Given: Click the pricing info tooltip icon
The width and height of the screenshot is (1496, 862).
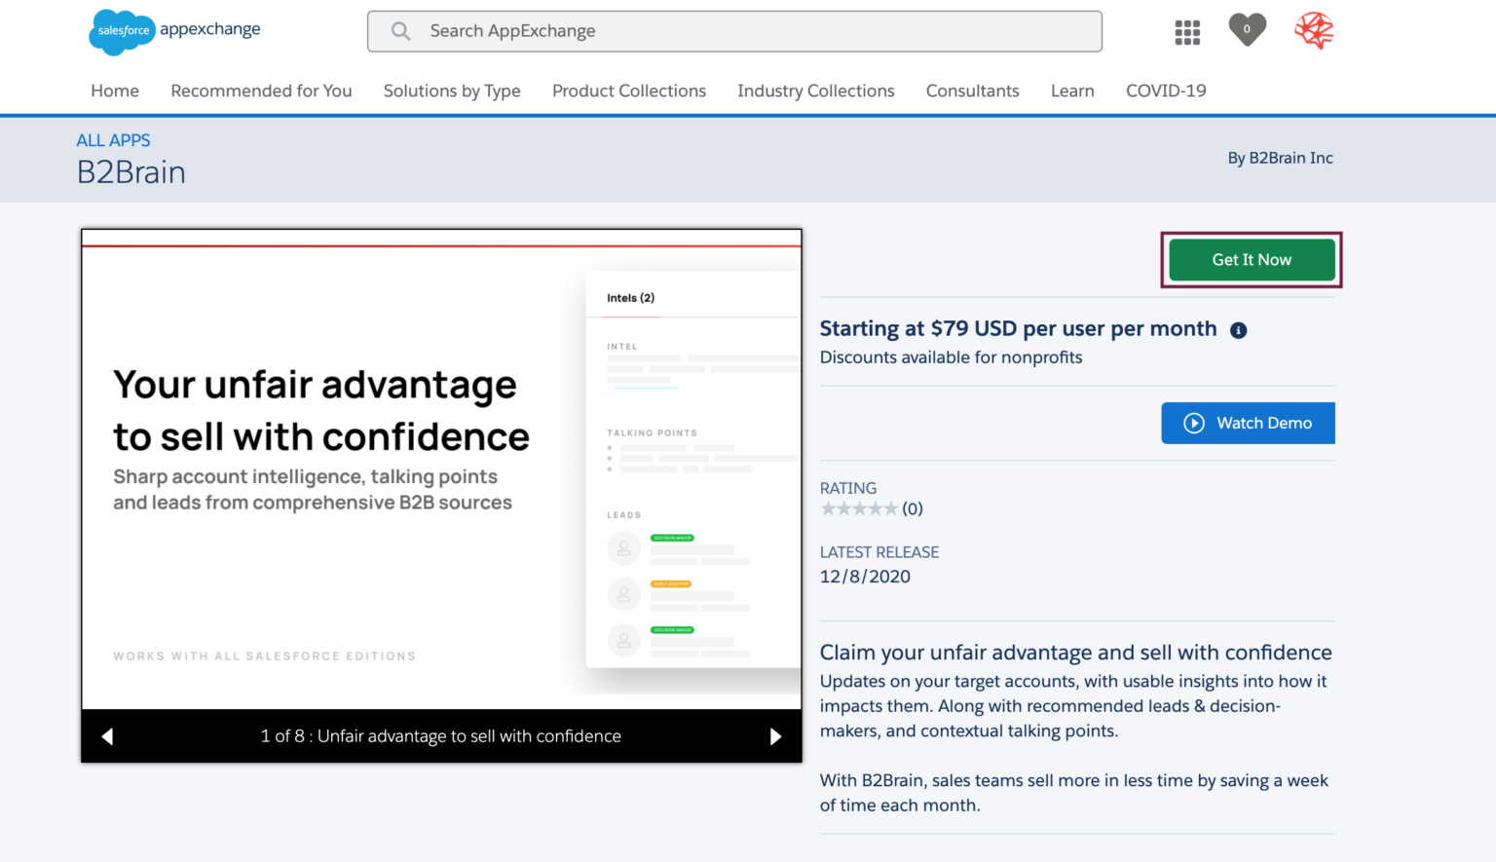Looking at the screenshot, I should [1238, 329].
